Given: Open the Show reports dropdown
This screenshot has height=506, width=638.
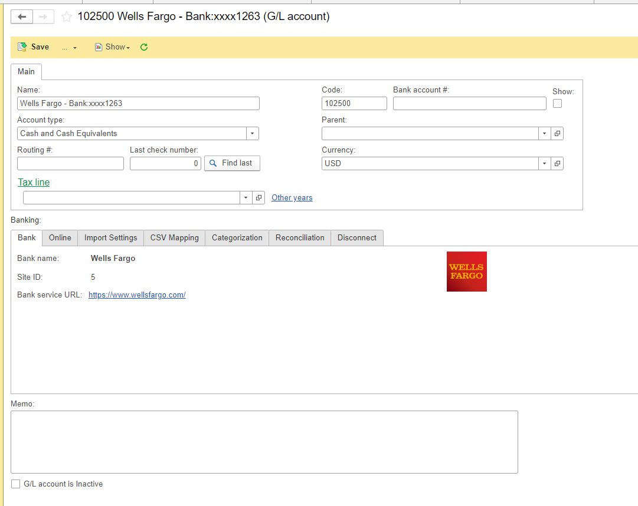Looking at the screenshot, I should click(x=112, y=47).
